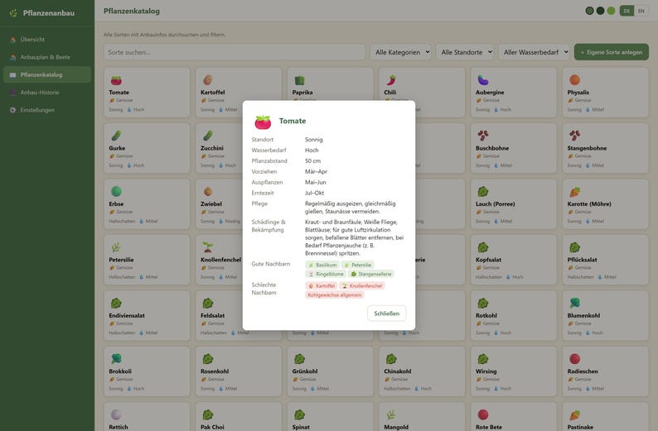Click the lettuce icon on Kopfsalat card
This screenshot has height=431, width=658.
point(483,247)
